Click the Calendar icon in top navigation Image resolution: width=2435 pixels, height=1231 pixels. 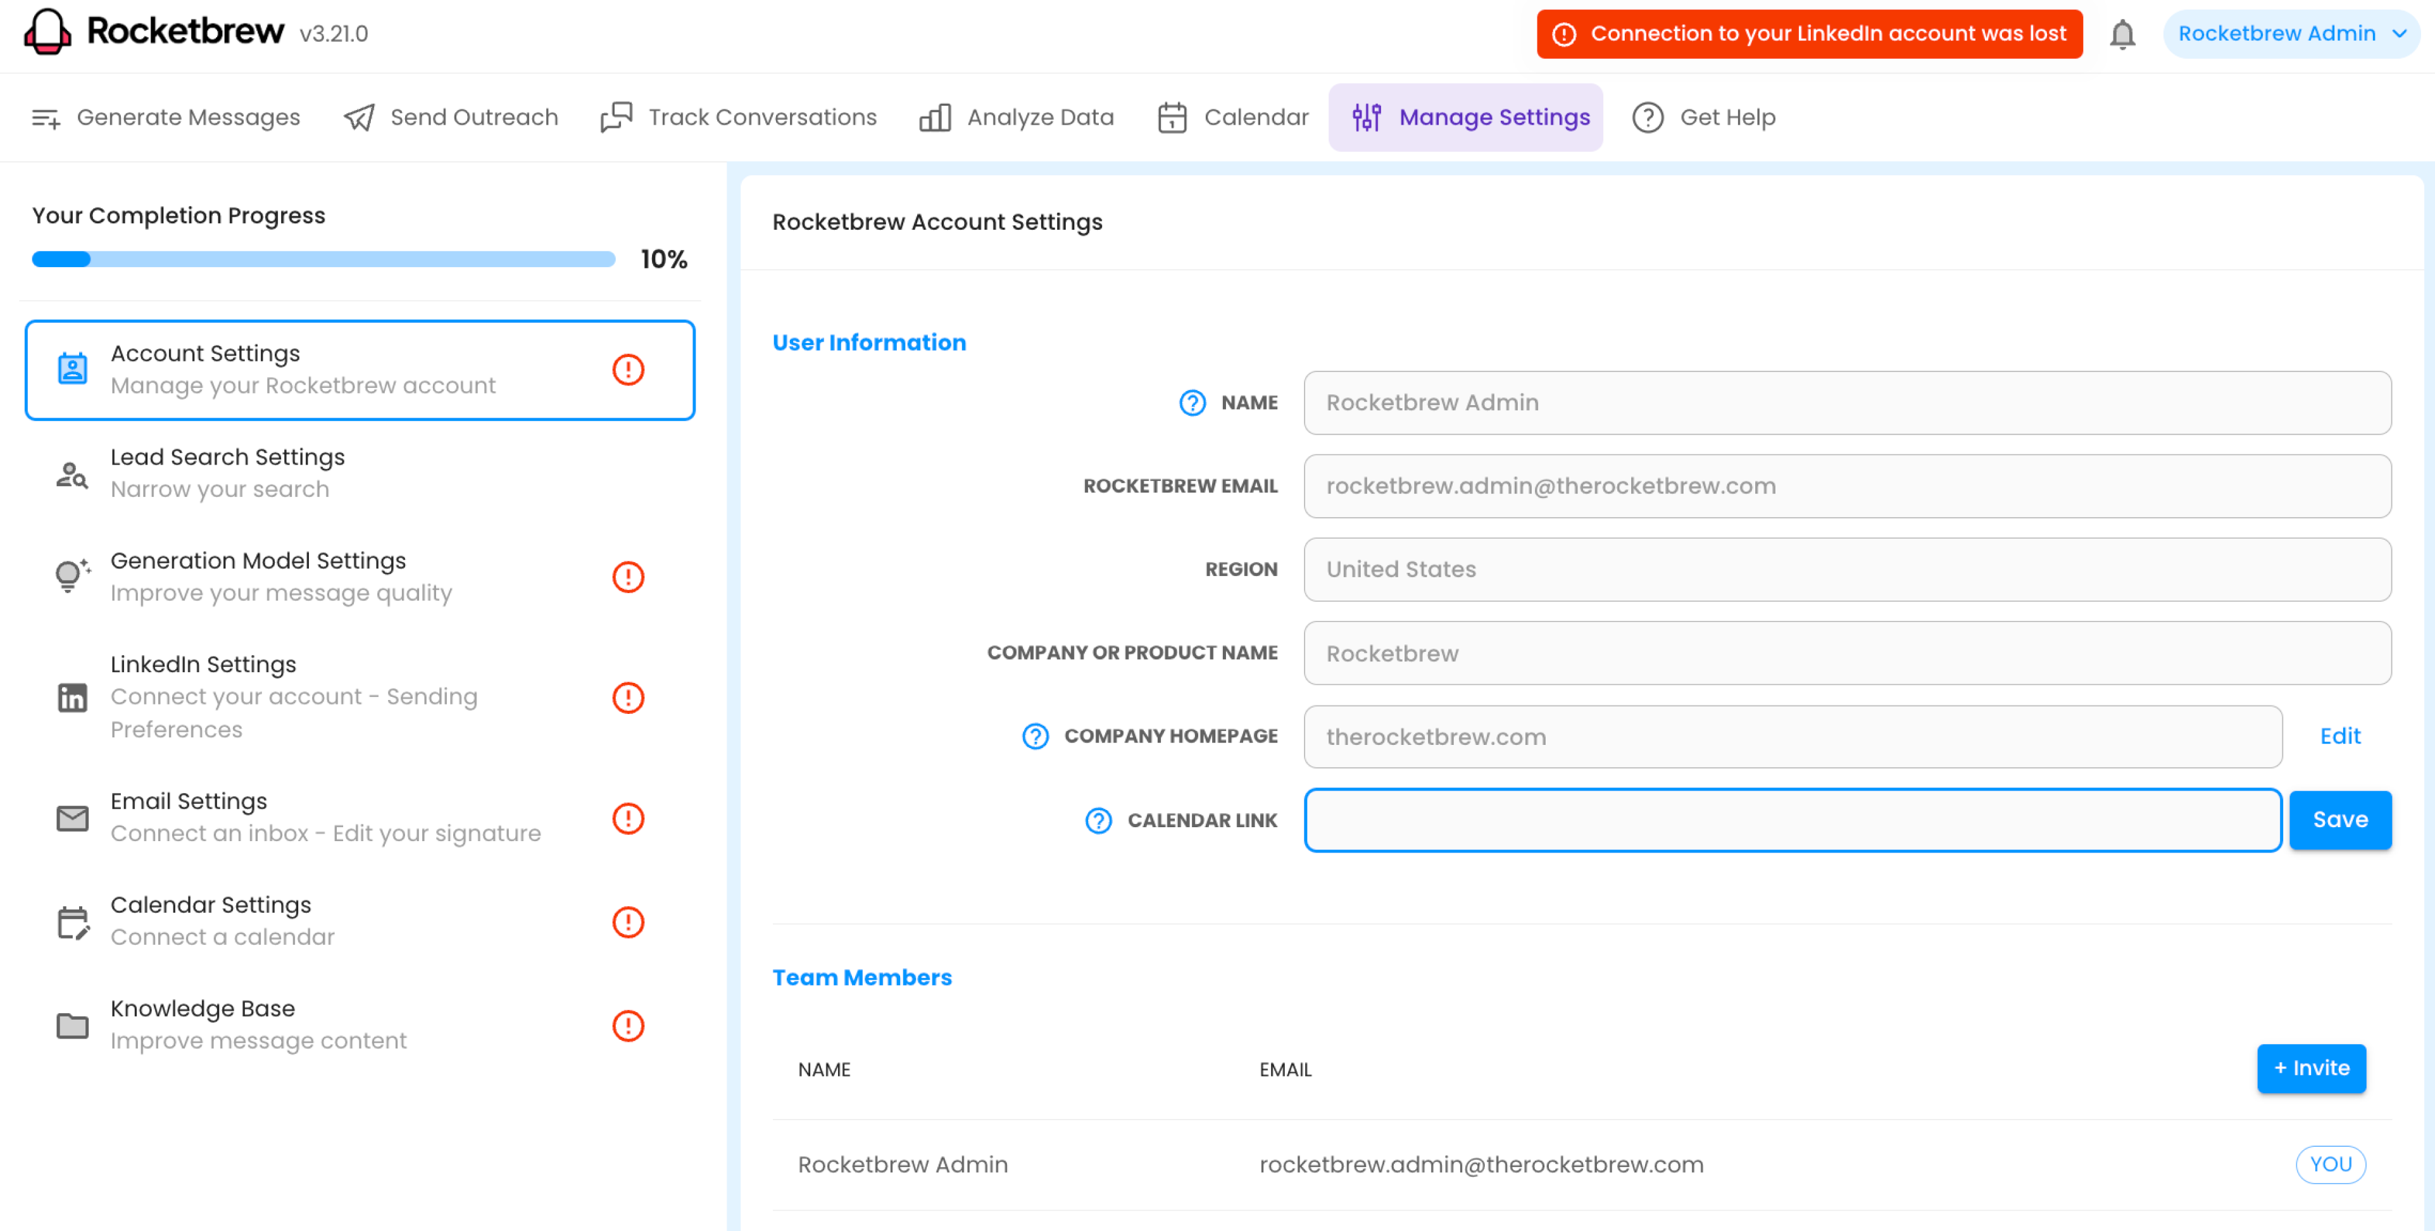(1172, 117)
